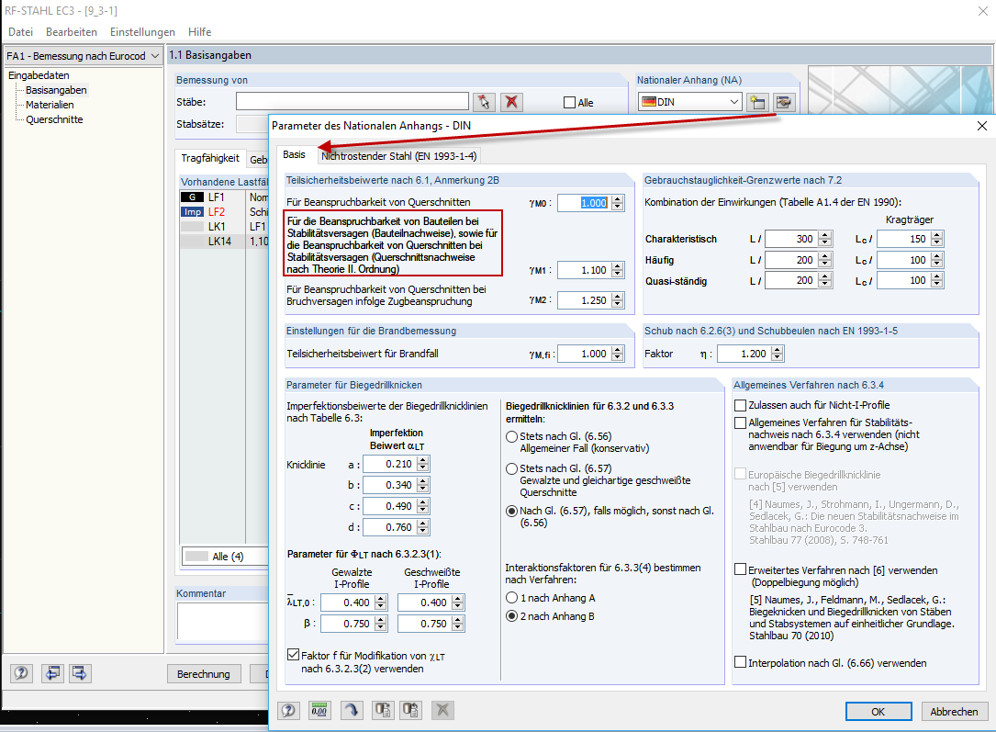Image resolution: width=996 pixels, height=732 pixels.
Task: Enable Allgemeines Verfahren für Stabilitätsnachweis checkbox
Action: pos(740,422)
